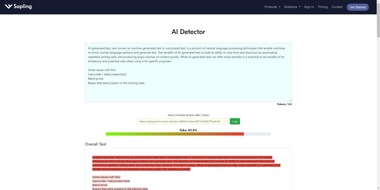Click highlighted "Bland prose" result line
Screen dimensions: 380x190
point(100,185)
